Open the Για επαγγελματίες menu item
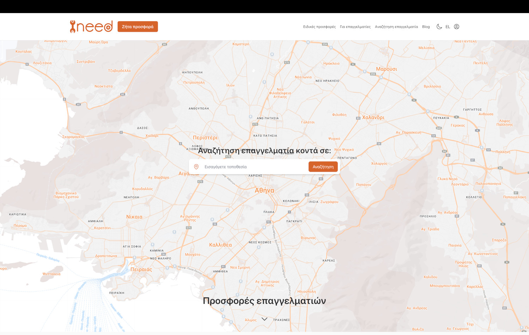 point(355,27)
